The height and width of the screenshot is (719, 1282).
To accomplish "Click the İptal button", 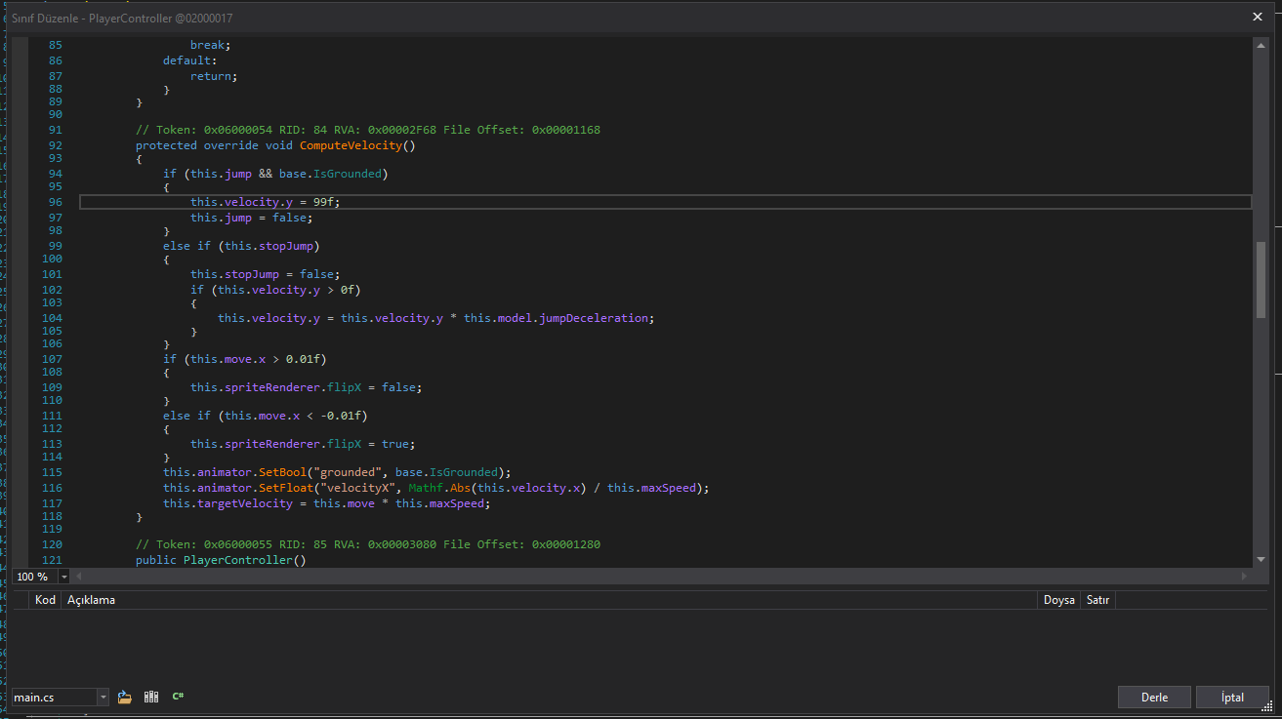I will 1232,698.
